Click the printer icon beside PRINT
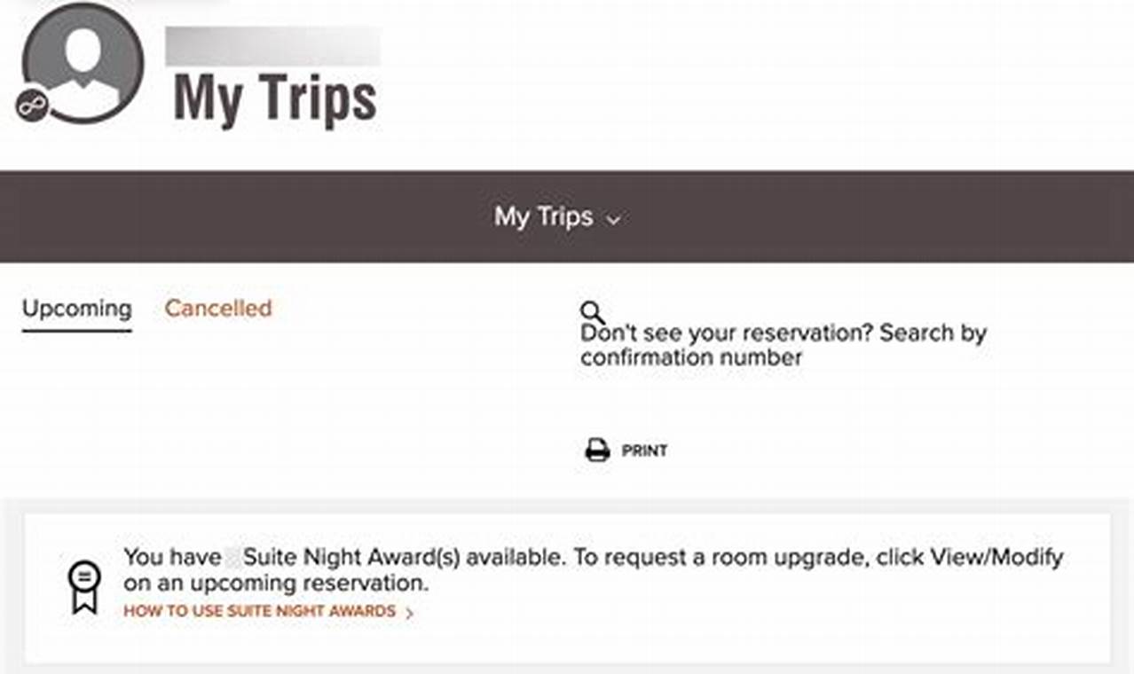This screenshot has width=1134, height=674. coord(596,448)
